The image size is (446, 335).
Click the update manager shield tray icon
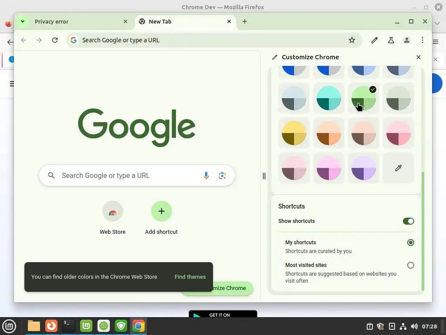click(380, 326)
